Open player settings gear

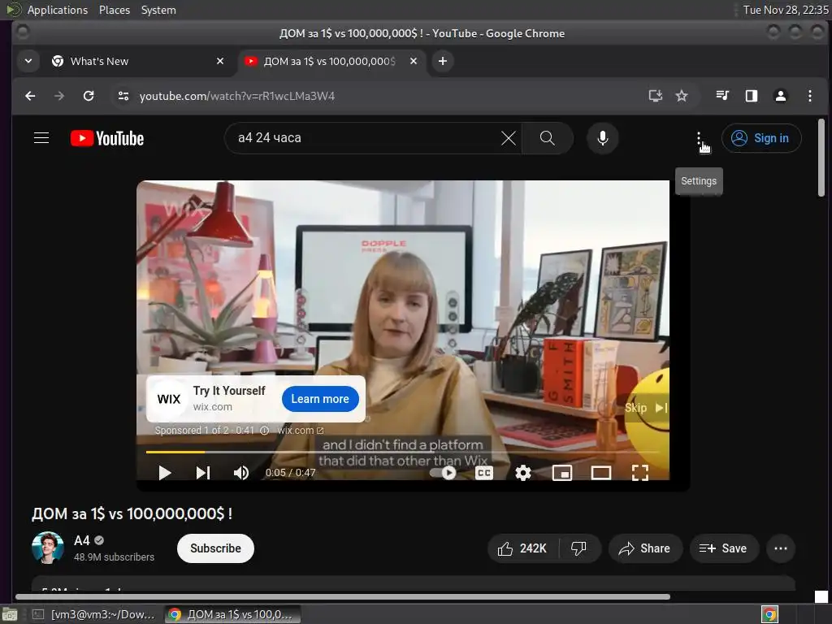tap(522, 472)
